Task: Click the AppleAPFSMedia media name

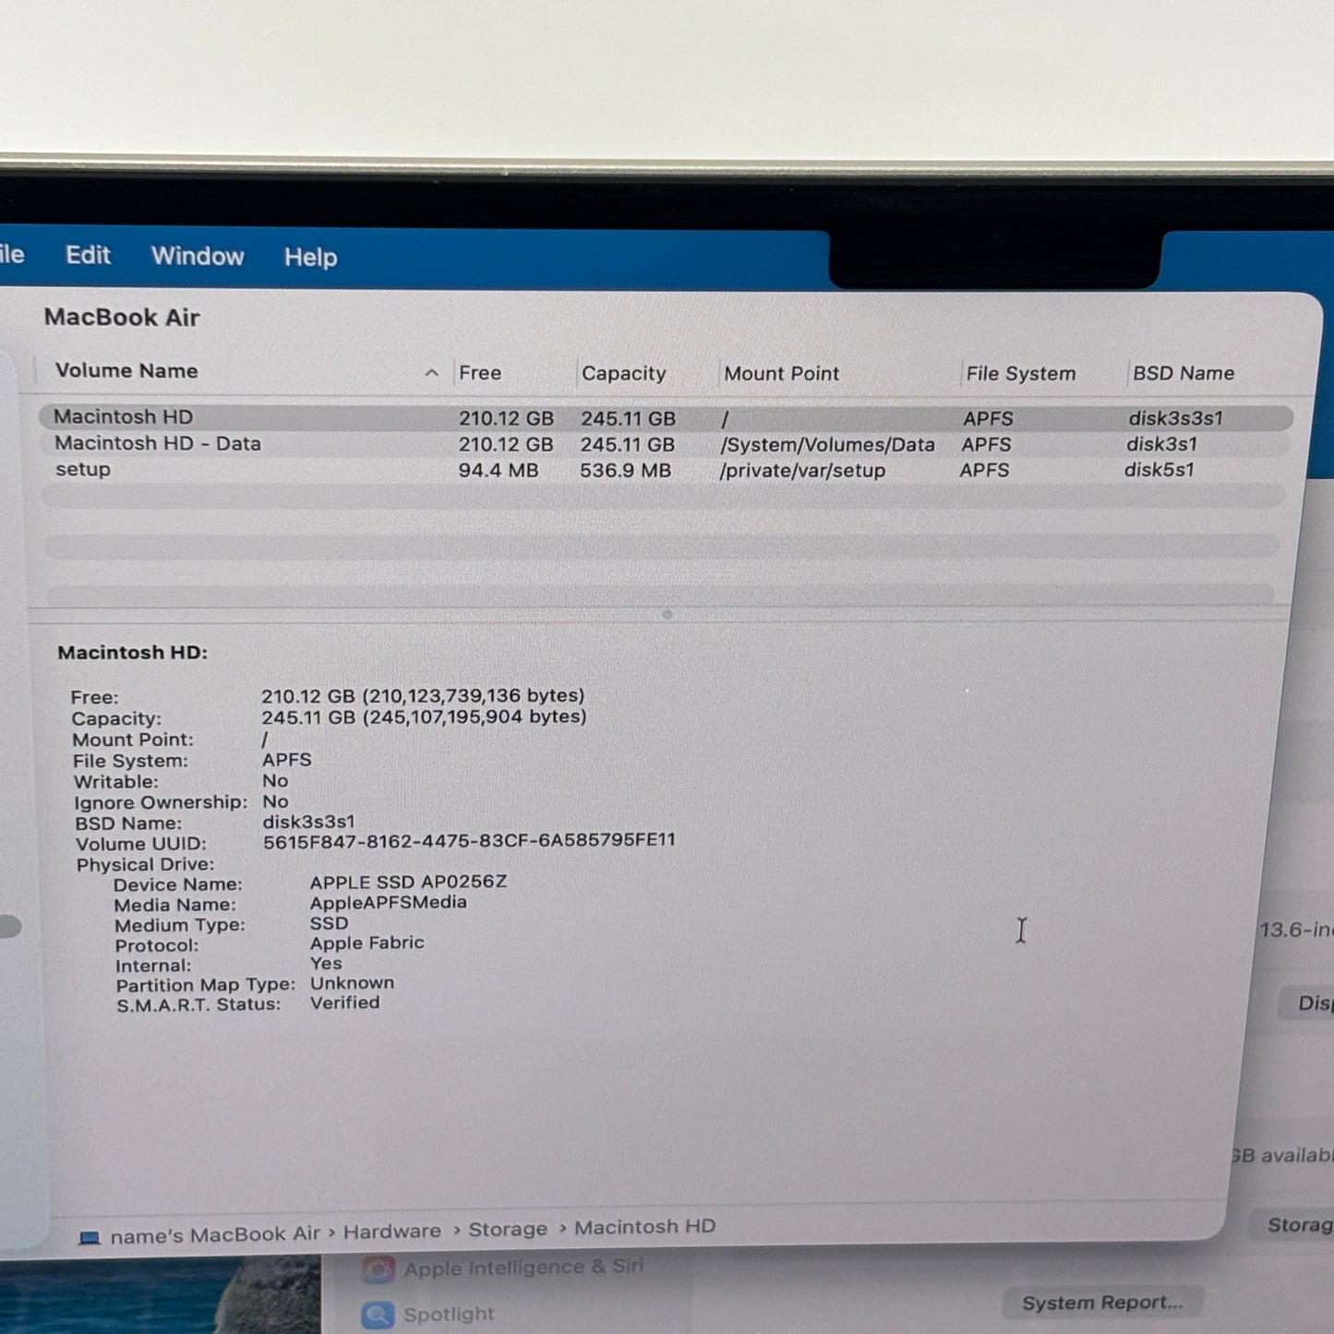Action: coord(388,902)
